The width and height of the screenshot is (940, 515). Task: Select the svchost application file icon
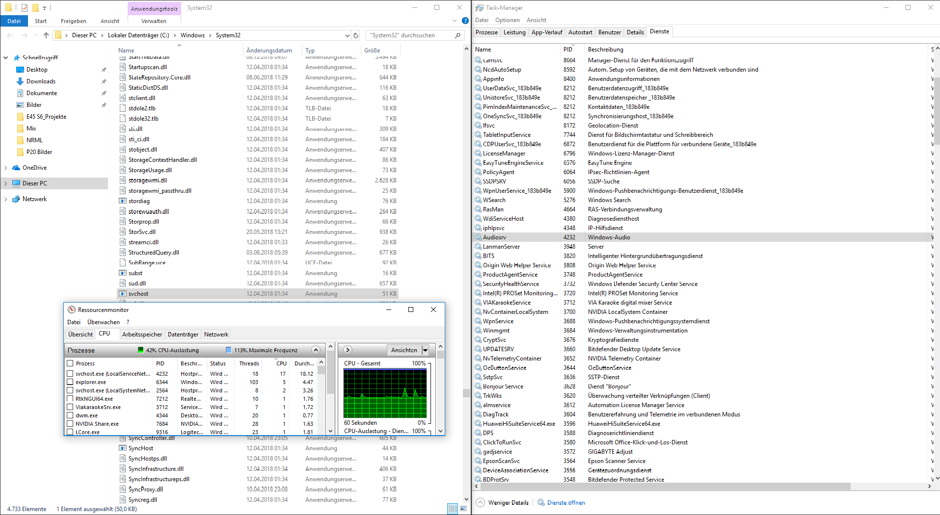point(123,294)
